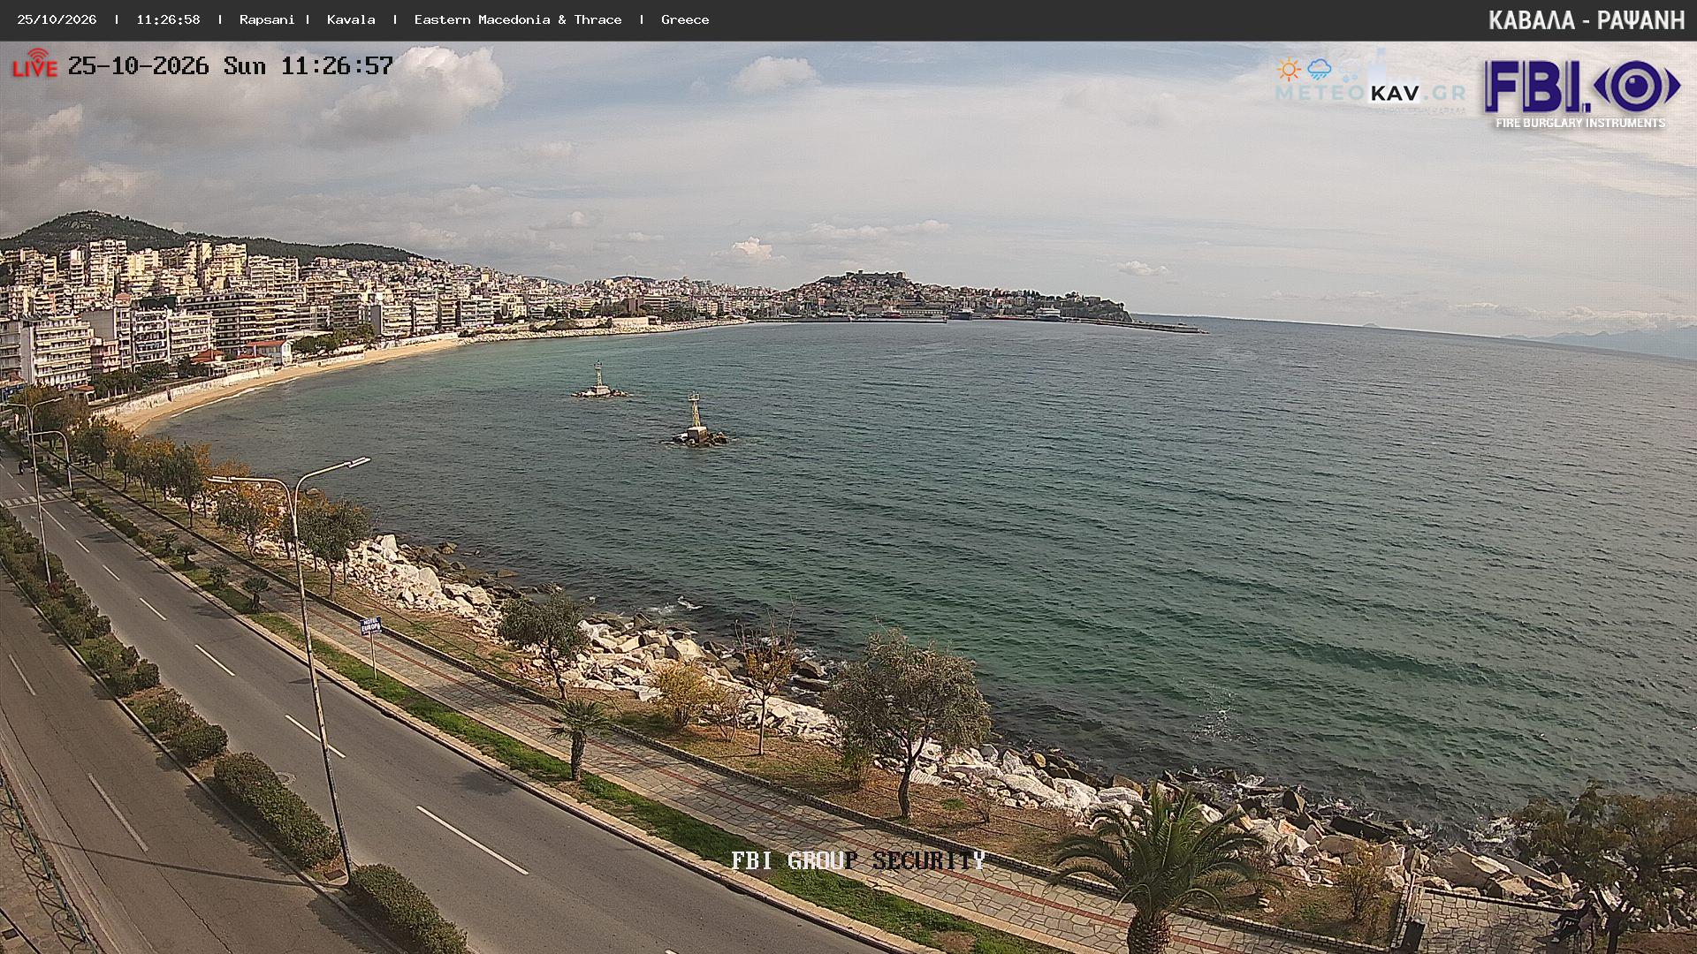Click the ΚΑΒΑΛΑ - ΡΑΨΑΝΗ title

(x=1587, y=20)
